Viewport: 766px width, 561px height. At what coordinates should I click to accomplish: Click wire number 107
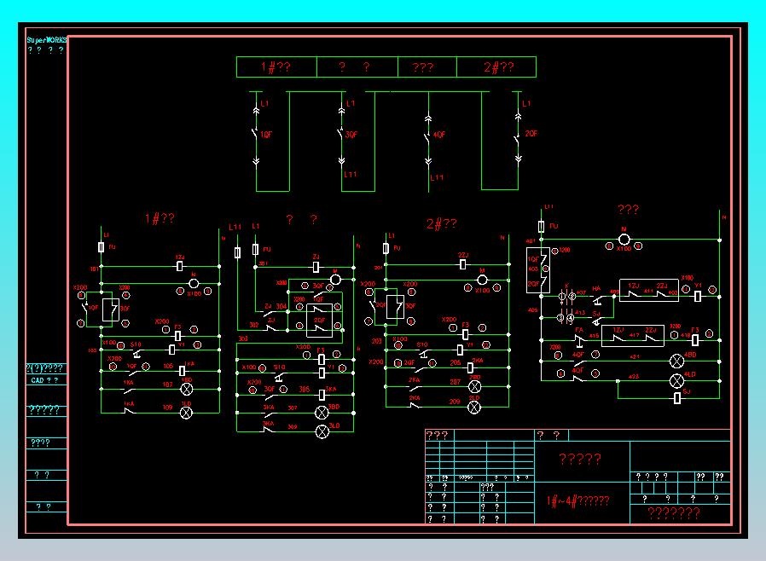[167, 385]
